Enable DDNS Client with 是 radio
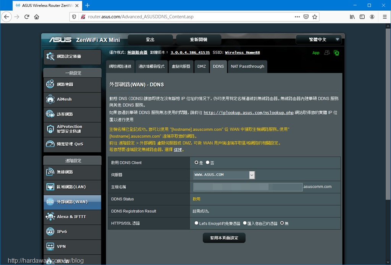391x265 pixels. (x=197, y=163)
